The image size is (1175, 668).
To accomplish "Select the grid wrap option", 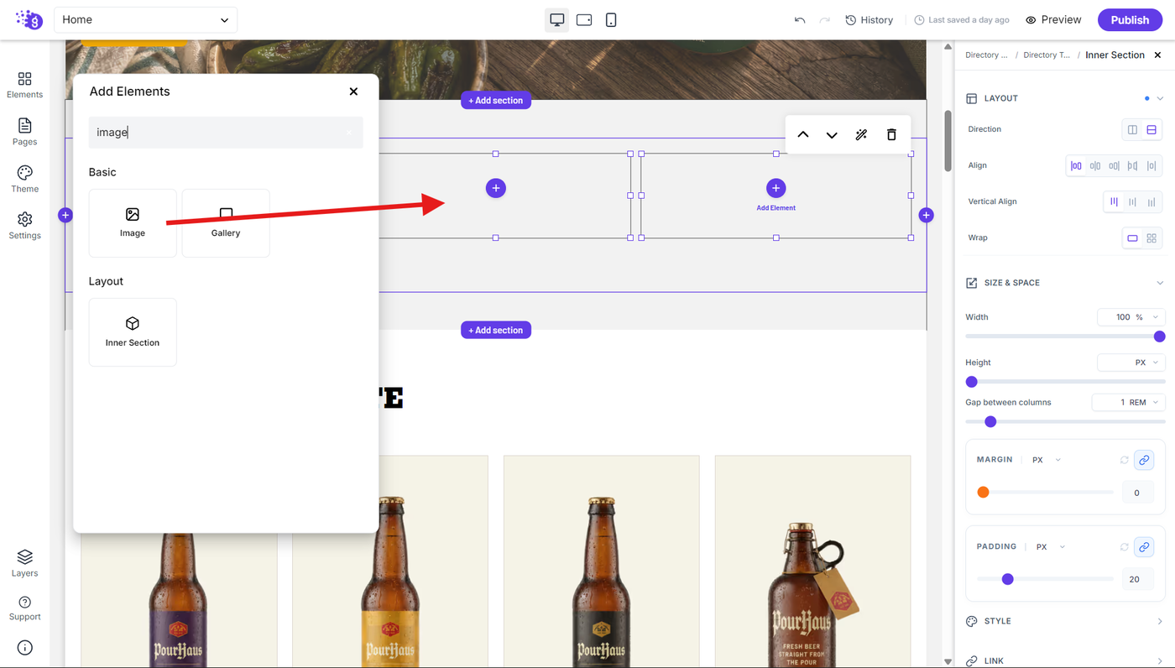I will pos(1151,237).
